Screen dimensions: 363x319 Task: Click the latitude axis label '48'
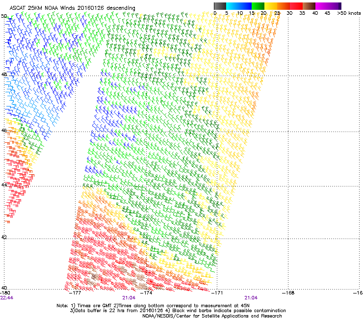pos(4,75)
